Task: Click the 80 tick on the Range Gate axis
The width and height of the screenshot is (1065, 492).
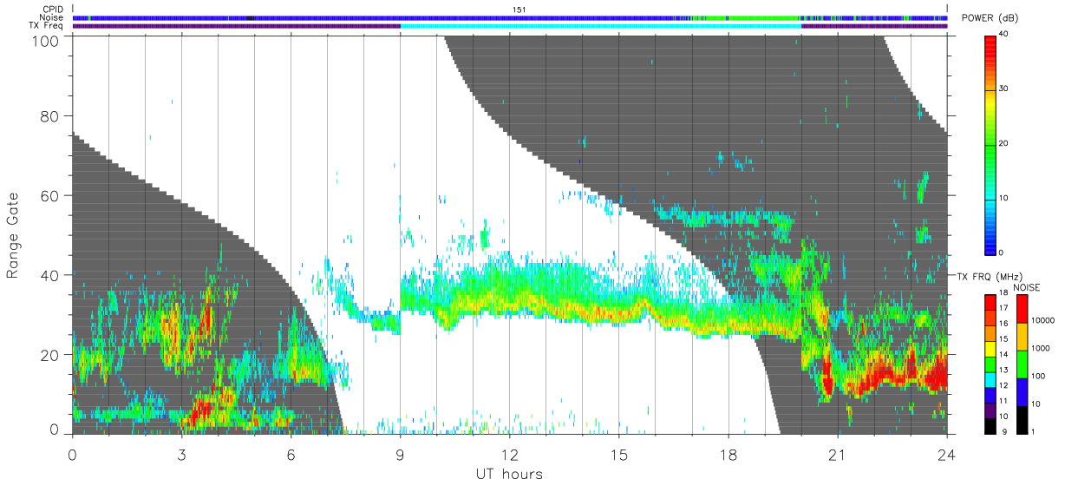Action: tap(50, 115)
